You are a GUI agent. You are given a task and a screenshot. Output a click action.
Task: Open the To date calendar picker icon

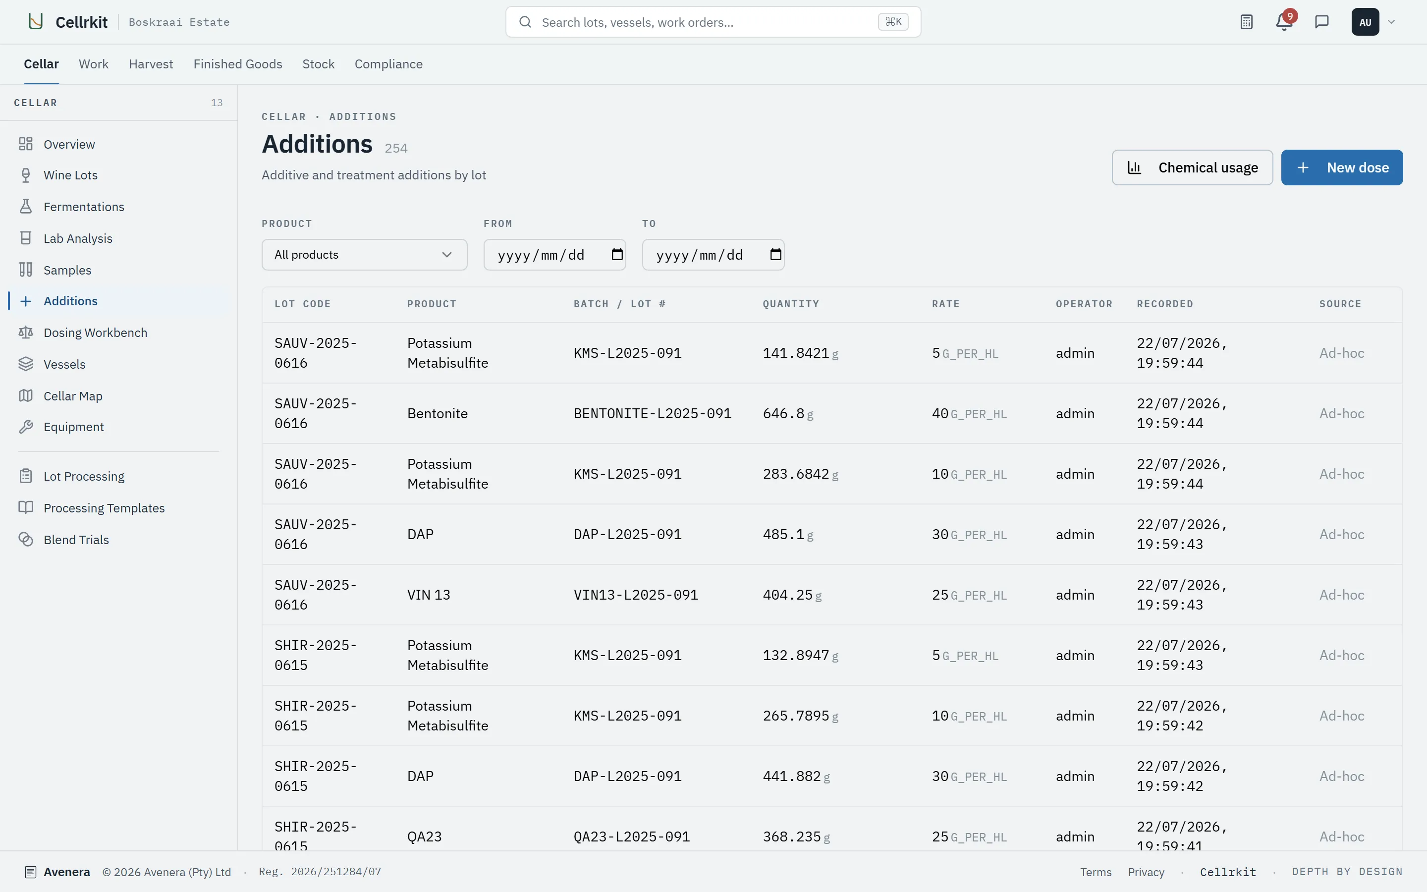[775, 255]
